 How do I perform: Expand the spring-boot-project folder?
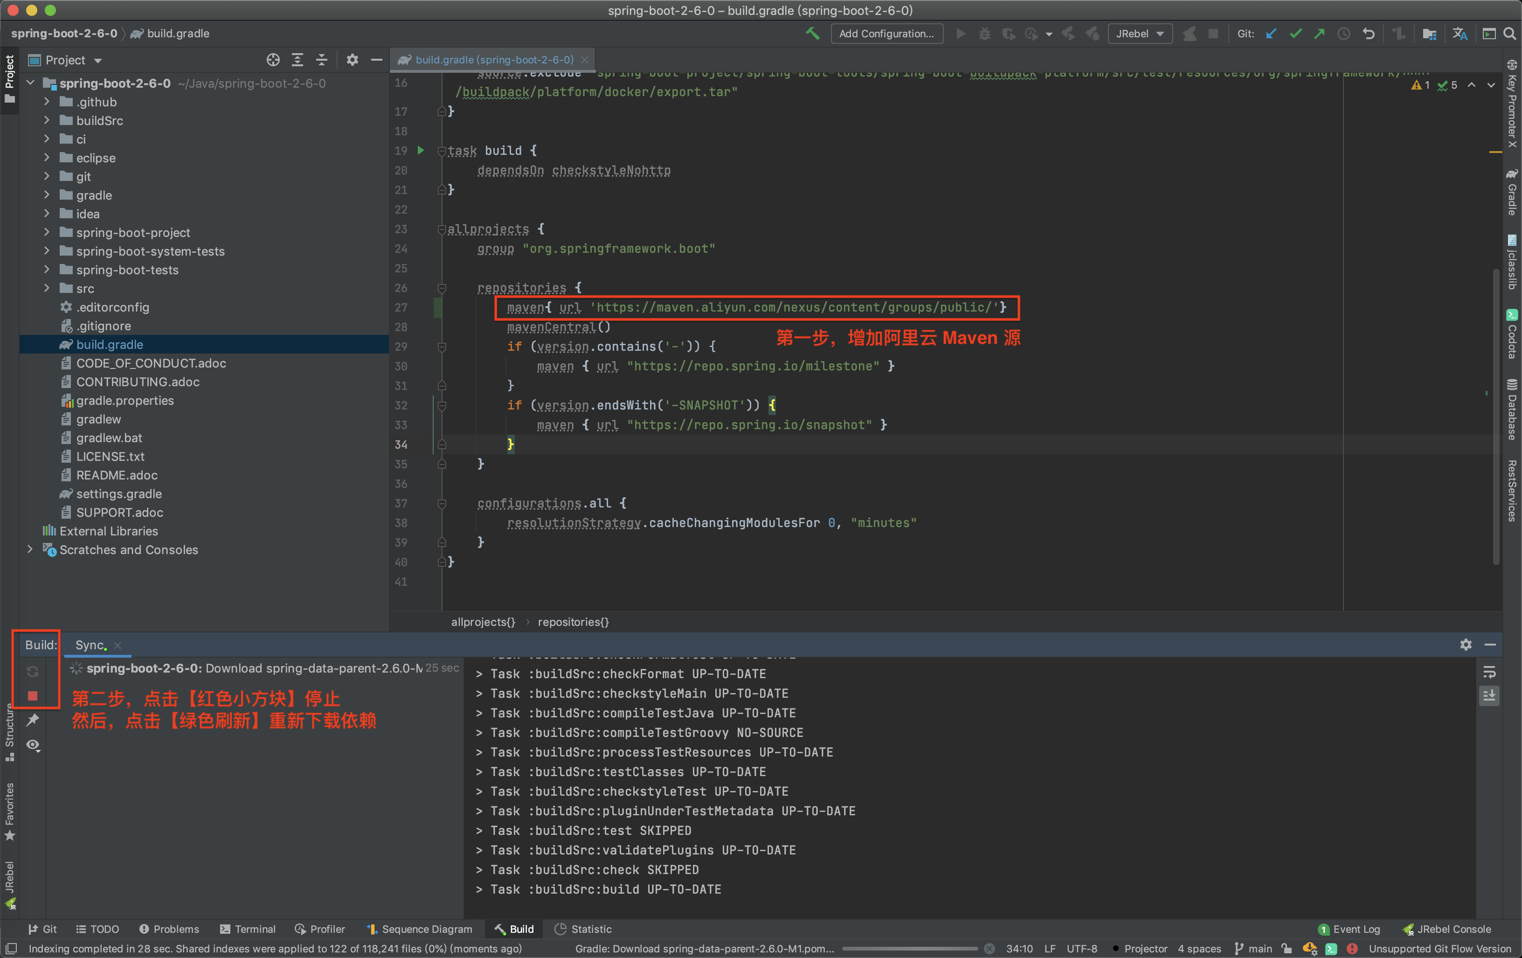pyautogui.click(x=47, y=233)
